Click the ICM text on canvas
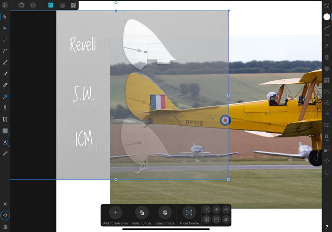Image resolution: width=332 pixels, height=232 pixels. (x=84, y=138)
